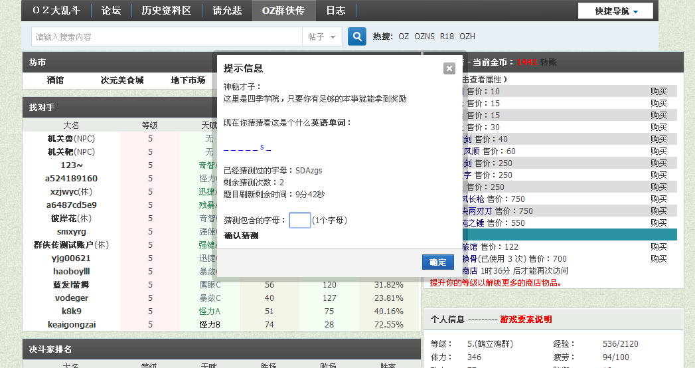
Task: Select opponent vodeger
Action: 72,298
